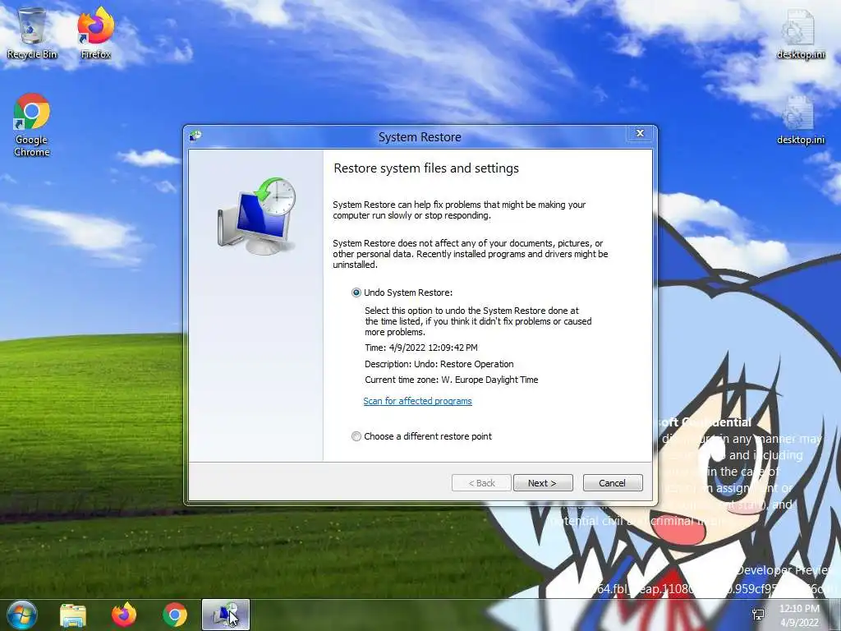
Task: Click the Restore system files and settings heading
Action: coord(426,168)
